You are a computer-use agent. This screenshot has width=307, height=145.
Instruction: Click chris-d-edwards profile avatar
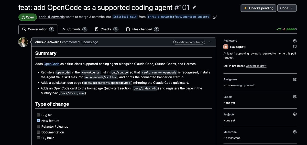(x=23, y=42)
